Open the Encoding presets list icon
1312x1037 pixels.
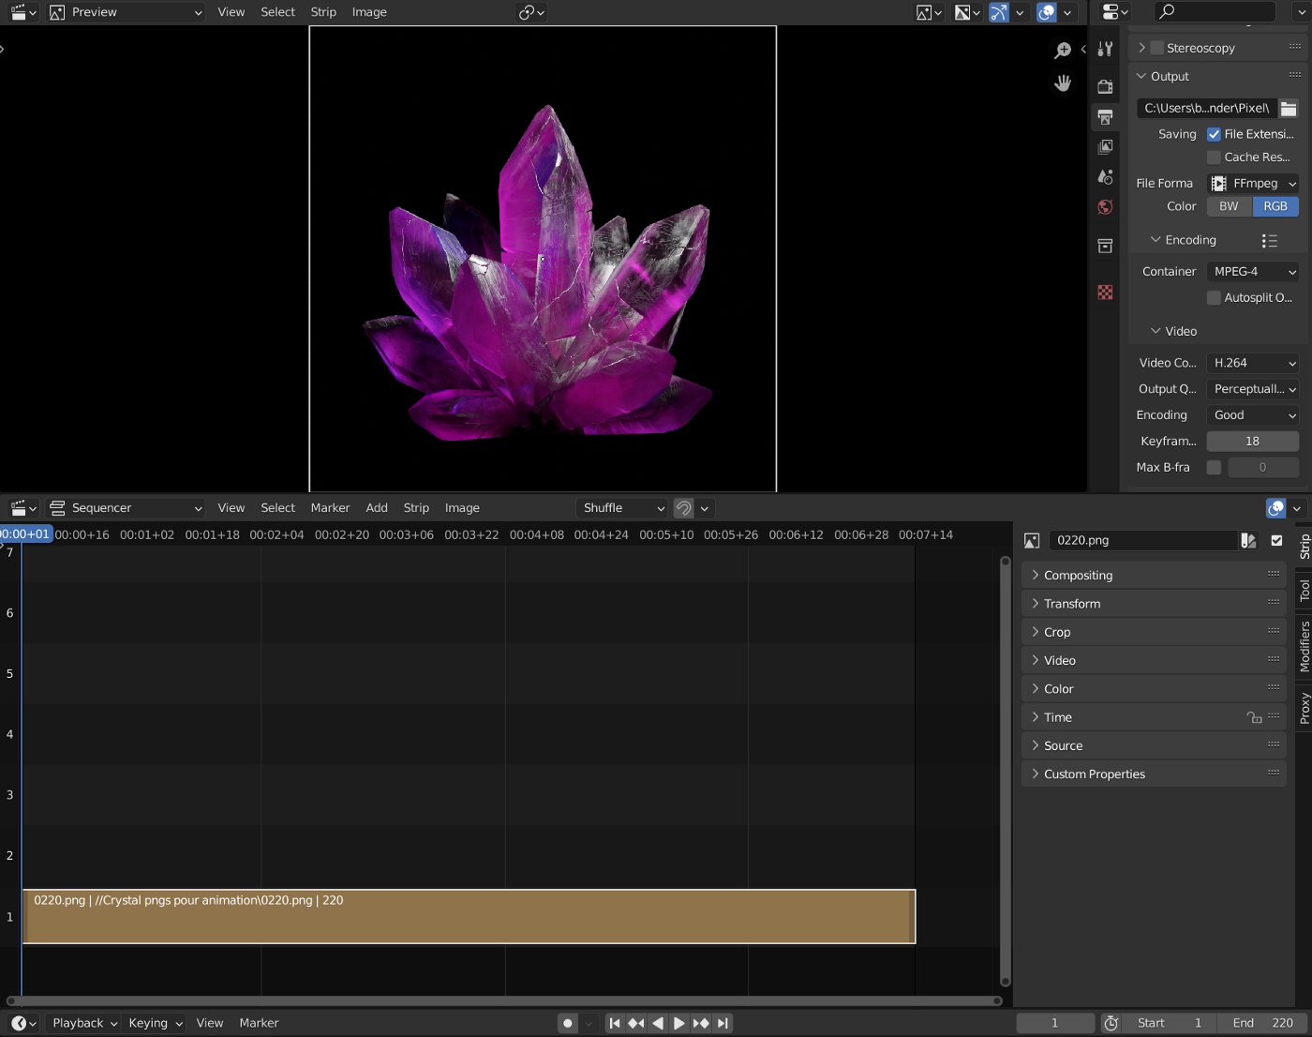point(1269,241)
